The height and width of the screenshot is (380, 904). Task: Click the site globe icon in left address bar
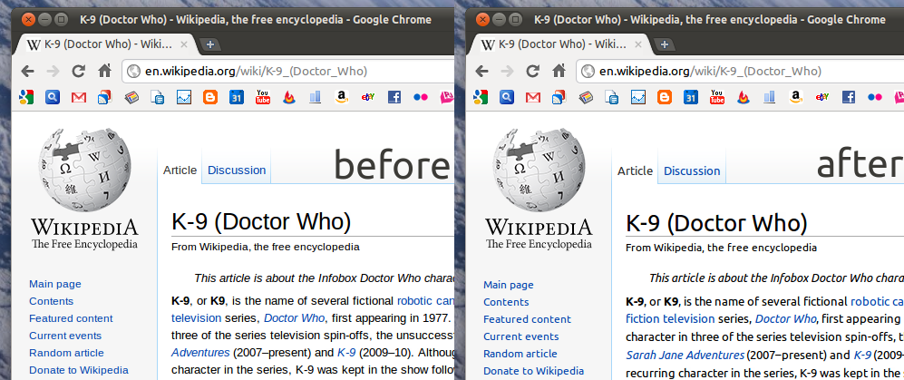click(x=134, y=72)
